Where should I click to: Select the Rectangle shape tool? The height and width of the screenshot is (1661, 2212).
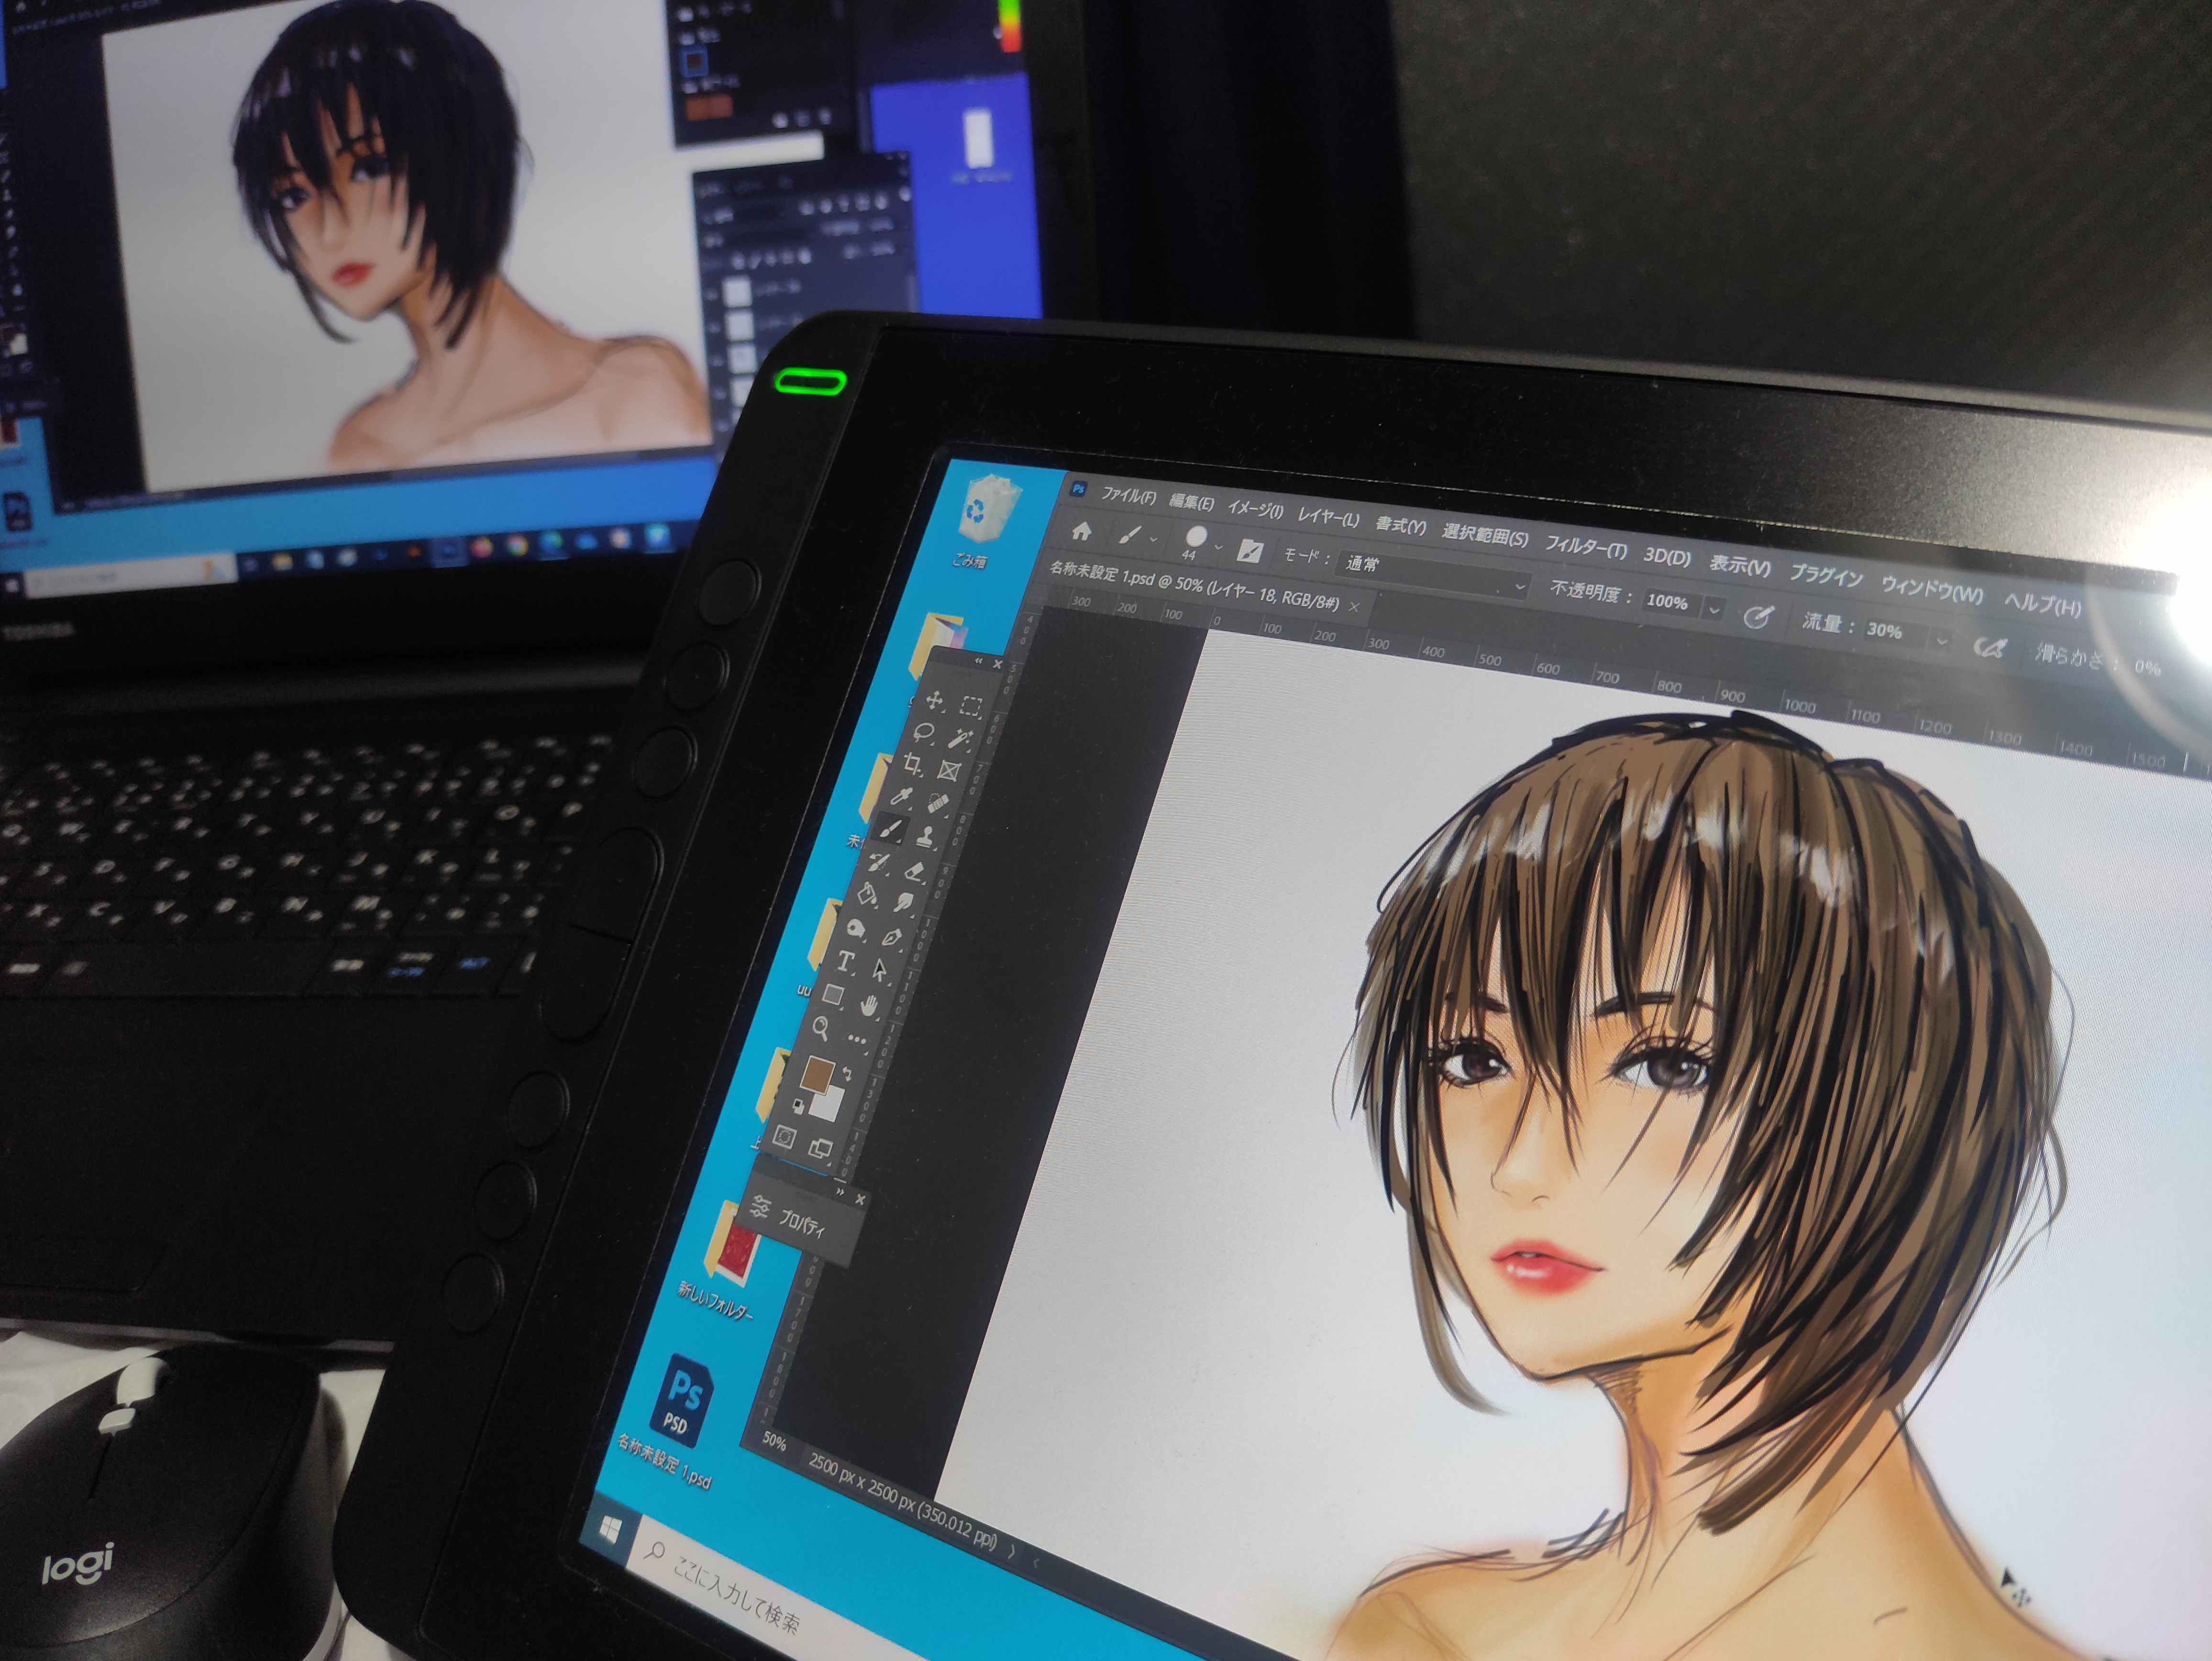[x=833, y=994]
